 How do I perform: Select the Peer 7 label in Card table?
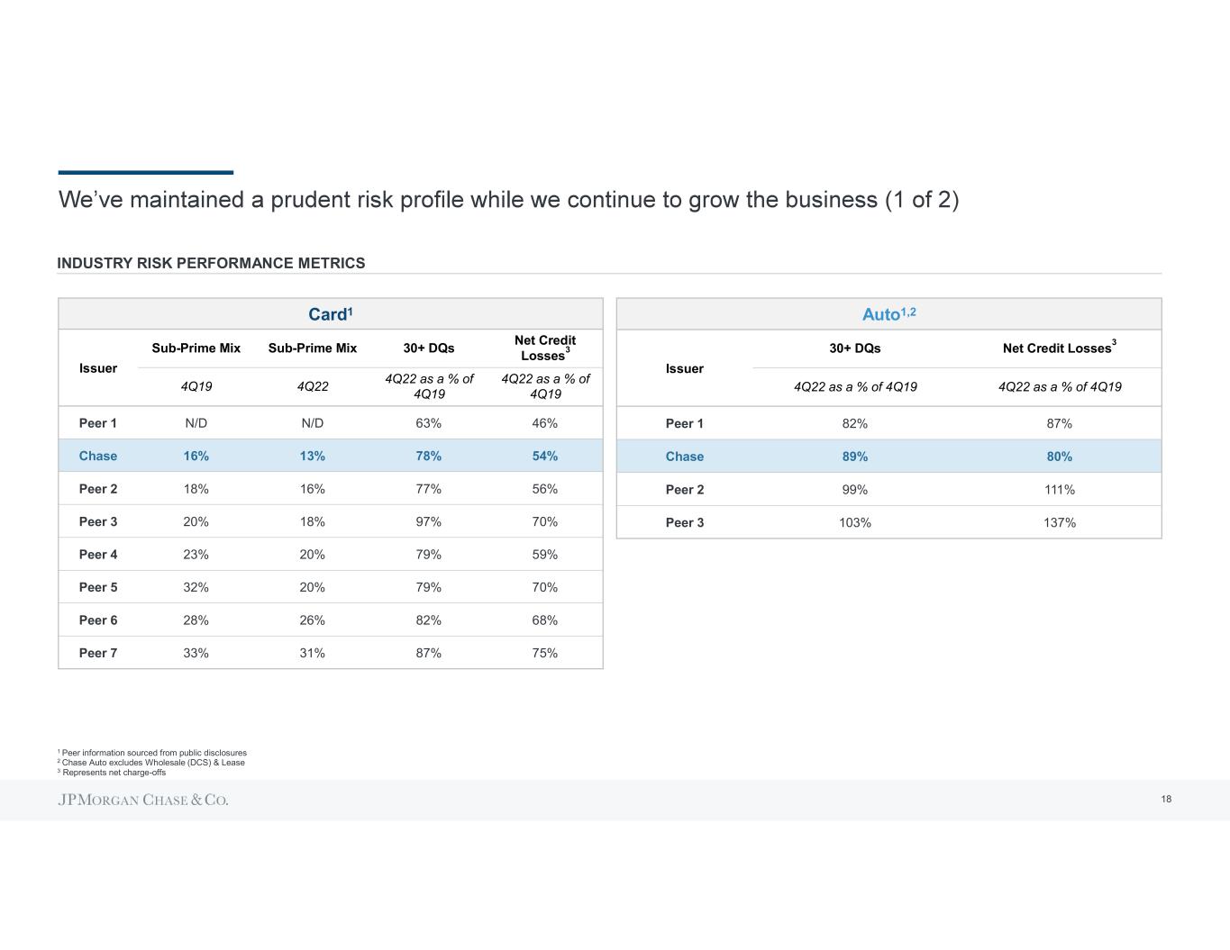click(98, 653)
